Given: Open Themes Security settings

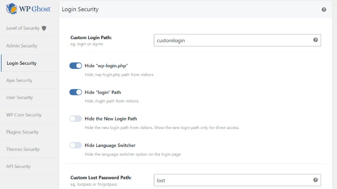Looking at the screenshot, I should coord(23,149).
